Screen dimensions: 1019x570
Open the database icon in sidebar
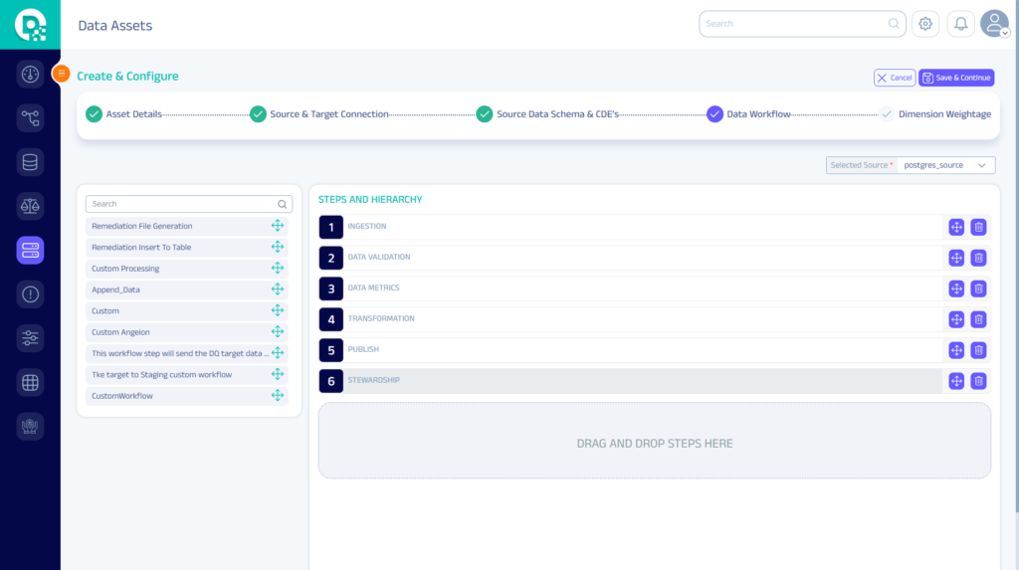[x=30, y=162]
